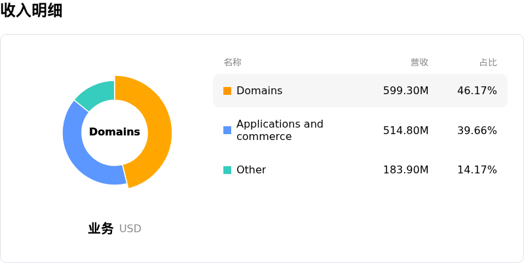This screenshot has width=524, height=263.
Task: Click the 183.90M revenue value
Action: (405, 170)
